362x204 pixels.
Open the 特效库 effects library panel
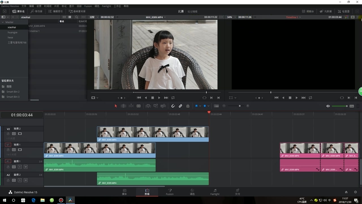(36, 11)
